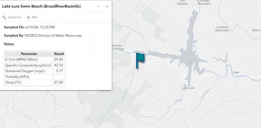This screenshot has height=128, width=261.
Task: Click the Sampled On date 6/10/26, 12:35 PM
Action: pos(40,27)
